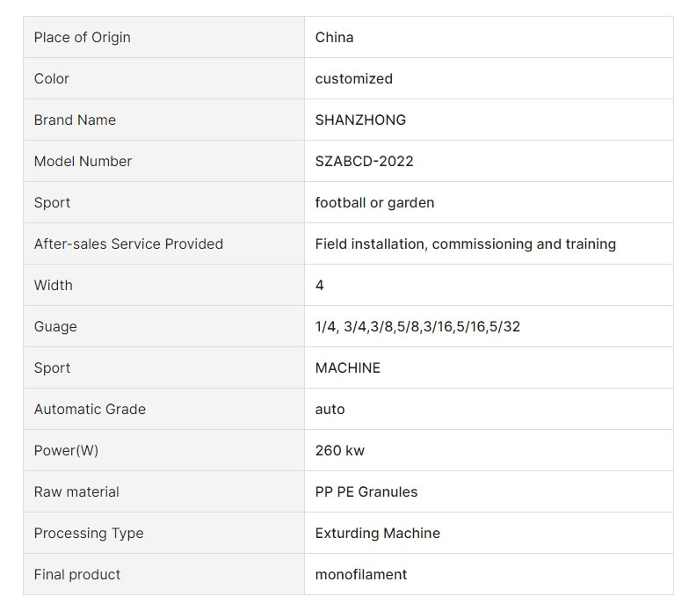This screenshot has height=611, width=696.
Task: Select the football or garden value
Action: (374, 202)
